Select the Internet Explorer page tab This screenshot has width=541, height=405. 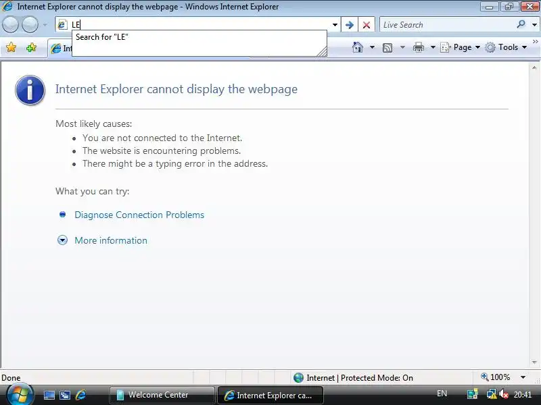(x=60, y=49)
